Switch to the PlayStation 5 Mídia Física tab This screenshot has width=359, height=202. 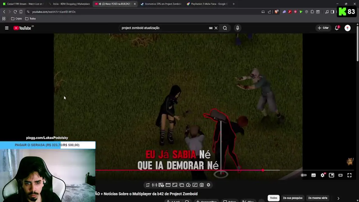[x=207, y=4]
